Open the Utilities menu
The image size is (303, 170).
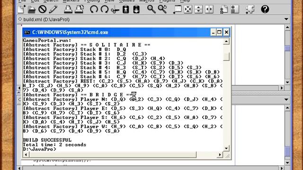pos(127,1)
